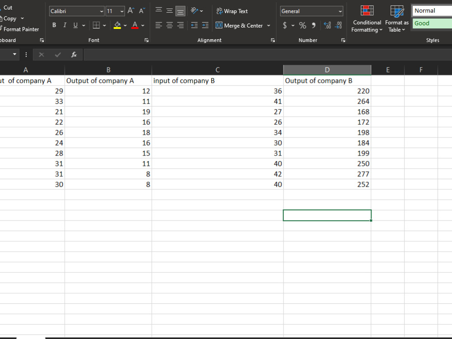Apply borders with the Borders icon

coord(96,25)
